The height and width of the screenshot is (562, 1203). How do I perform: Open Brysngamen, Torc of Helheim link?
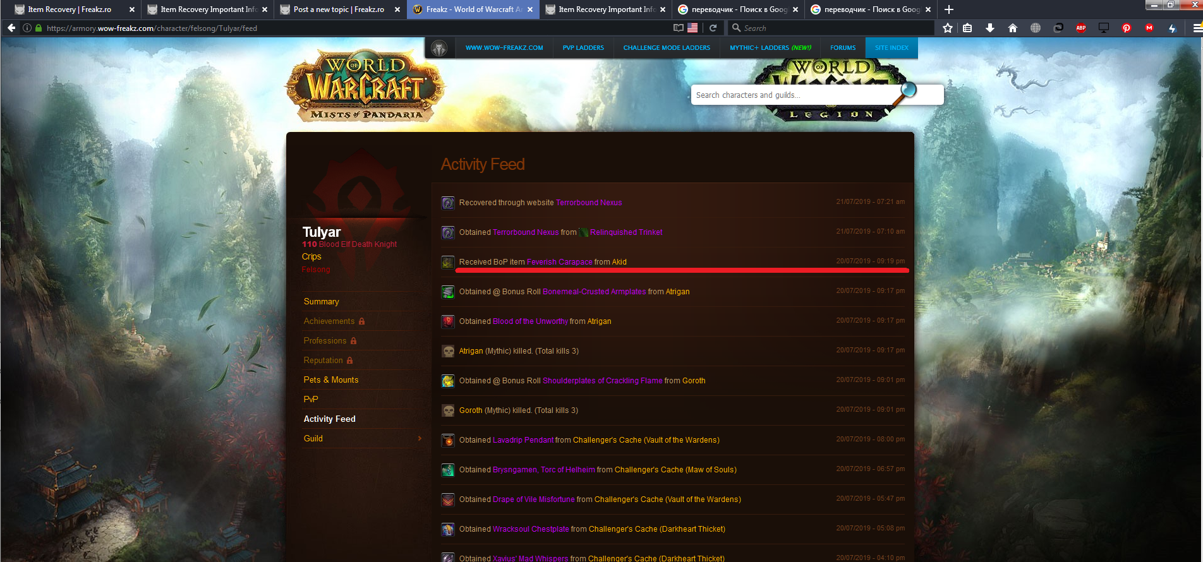tap(544, 470)
